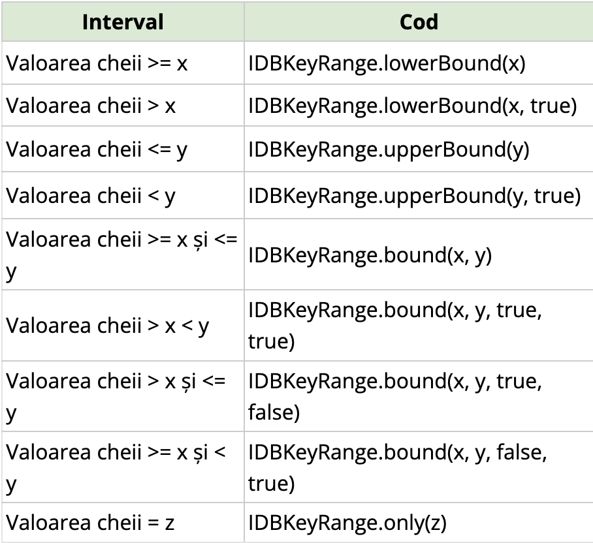
Task: Select the IDBKeyRange.lowerBound(x) code cell
Action: coord(419,63)
